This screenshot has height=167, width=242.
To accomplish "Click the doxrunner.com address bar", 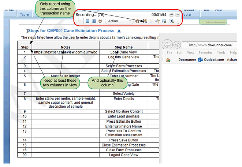I will coord(210,45).
